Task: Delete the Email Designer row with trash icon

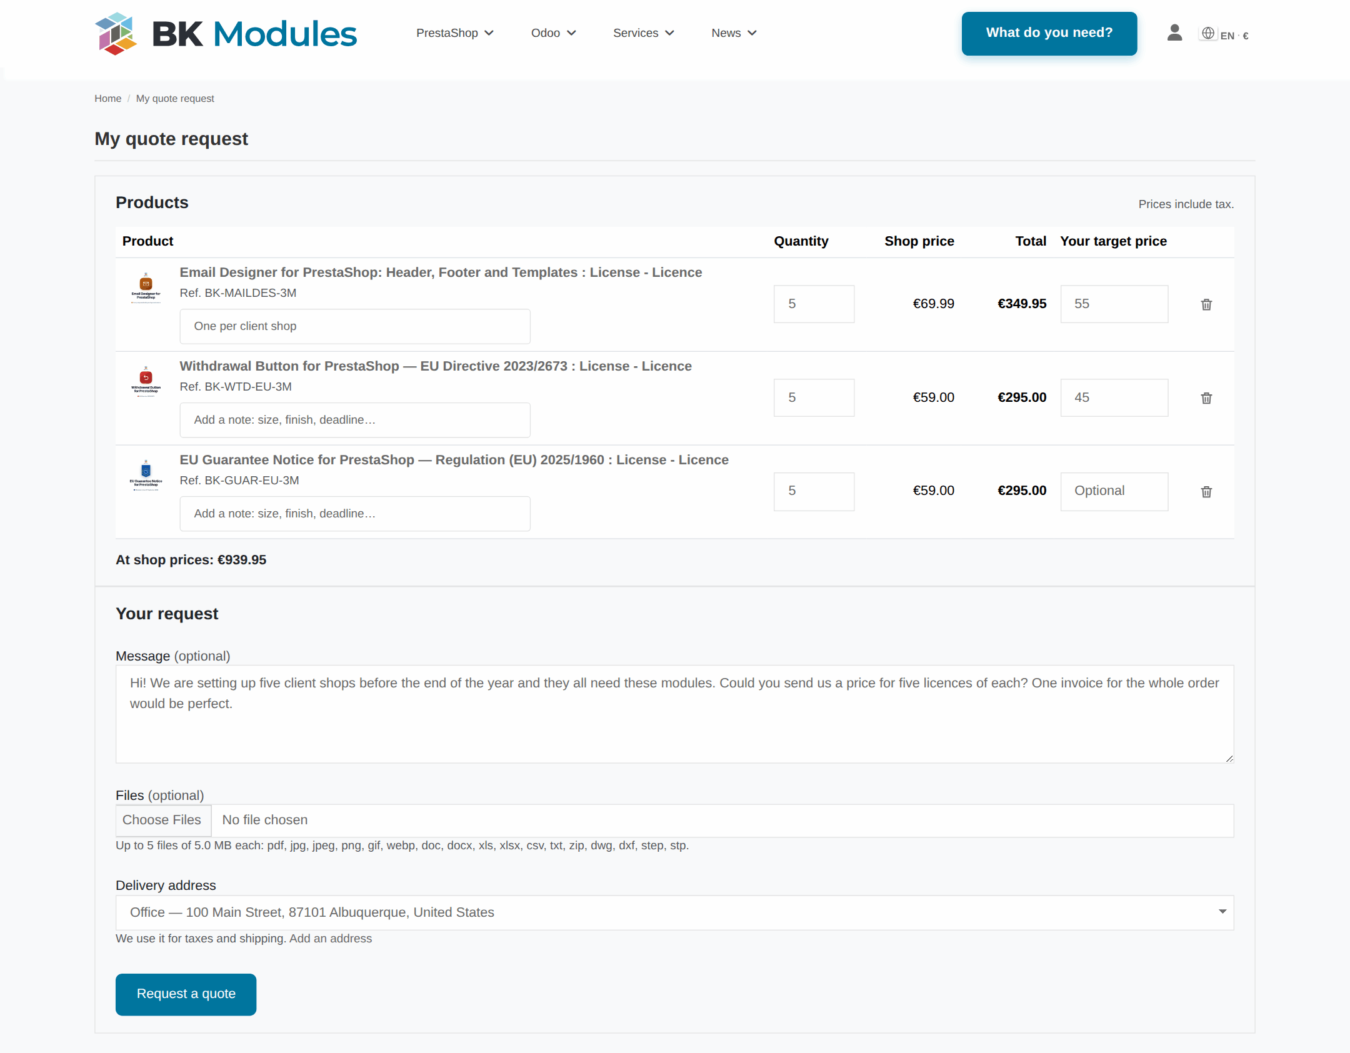Action: coord(1206,304)
